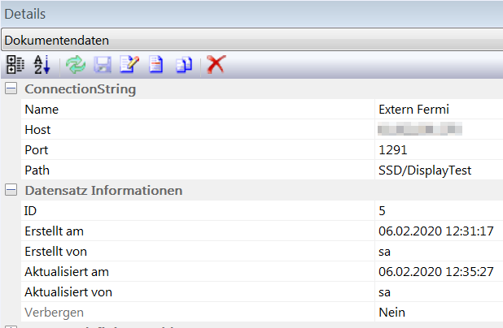Image resolution: width=503 pixels, height=328 pixels.
Task: Open the Dokumentendaten dropdown
Action: (251, 40)
